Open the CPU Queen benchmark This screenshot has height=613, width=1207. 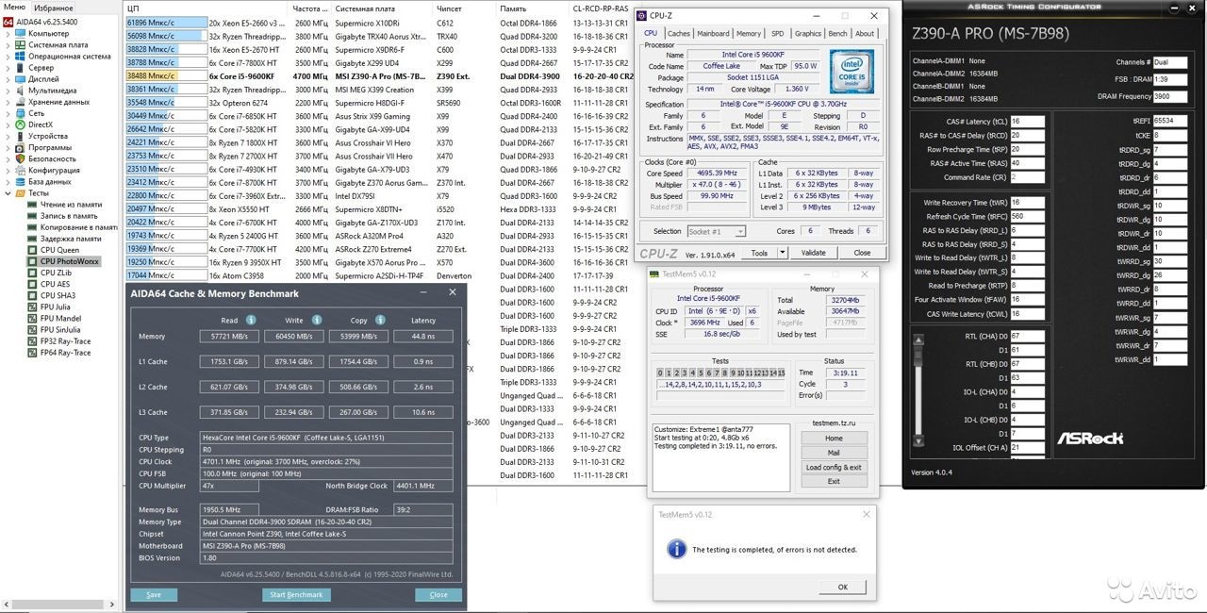click(x=53, y=250)
